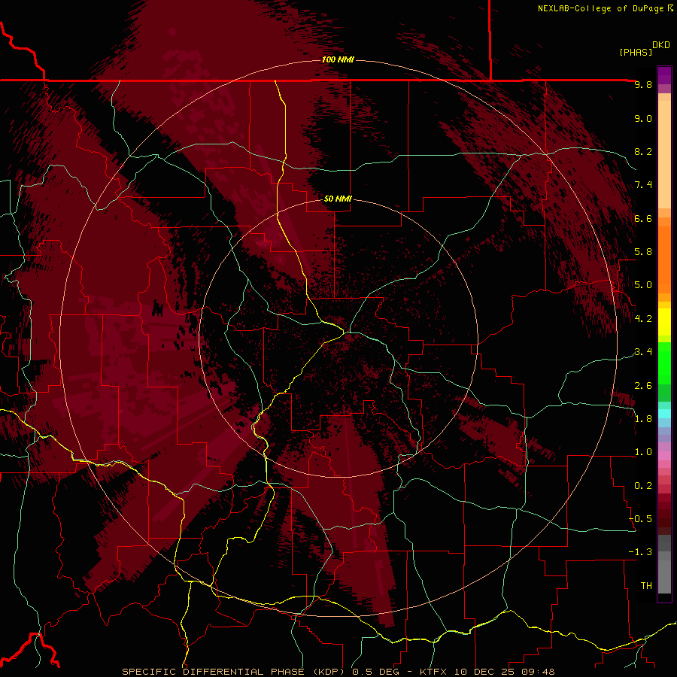Screen dimensions: 677x677
Task: Click the KTFX radar site at map center
Action: pyautogui.click(x=338, y=338)
